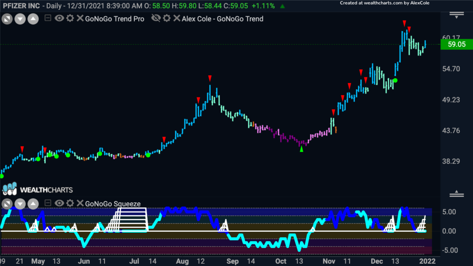This screenshot has width=473, height=266.
Task: Click the 'Created at wealthcharts.com by AlexCole' credit
Action: pyautogui.click(x=385, y=3)
